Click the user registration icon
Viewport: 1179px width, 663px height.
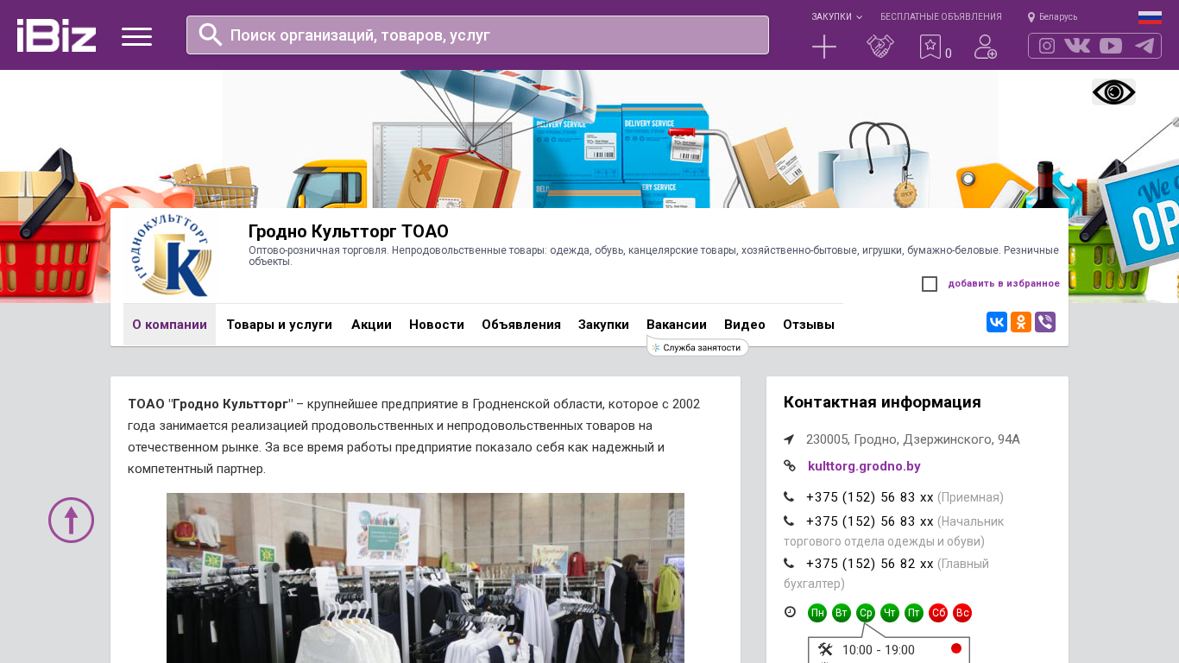(986, 47)
